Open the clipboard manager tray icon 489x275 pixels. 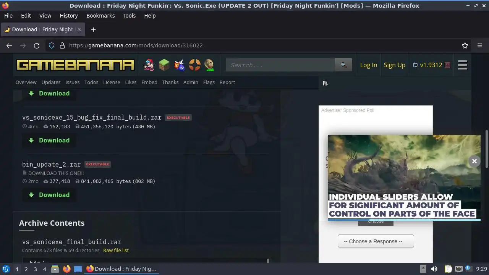[x=448, y=269]
